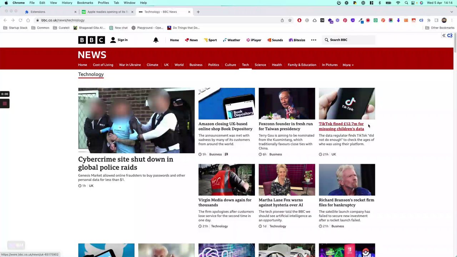The width and height of the screenshot is (457, 257).
Task: Open the History menu
Action: (67, 3)
